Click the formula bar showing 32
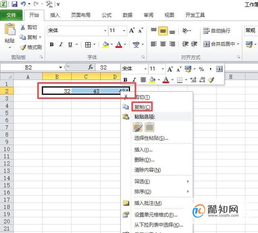Screen dimensions: 258x233 pos(108,67)
